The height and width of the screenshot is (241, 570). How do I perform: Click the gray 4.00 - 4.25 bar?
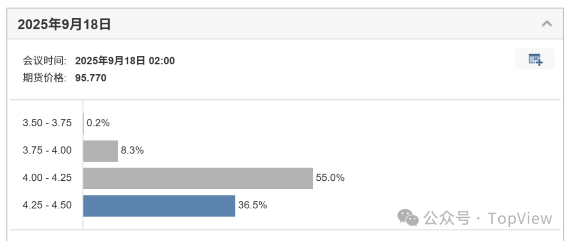198,179
